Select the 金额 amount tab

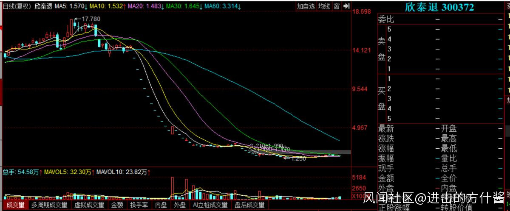click(117, 205)
